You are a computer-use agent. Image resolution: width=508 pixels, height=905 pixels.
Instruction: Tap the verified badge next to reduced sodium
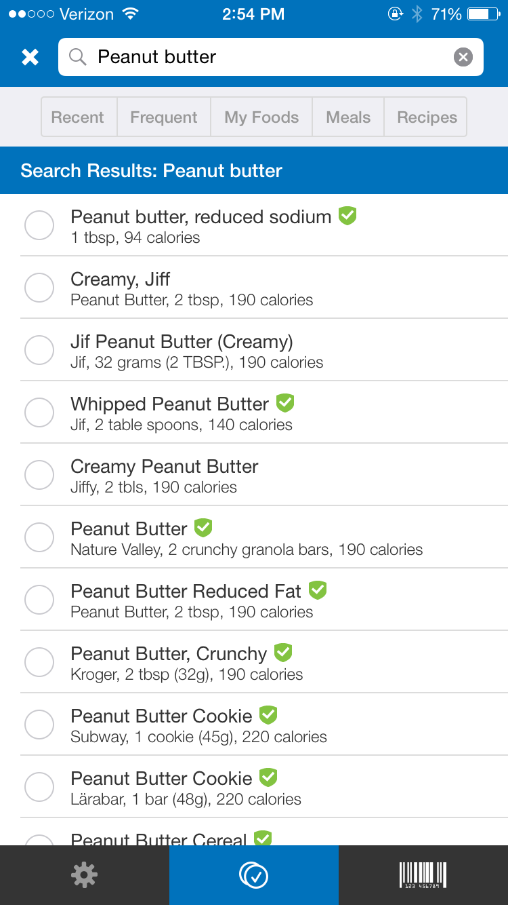point(347,216)
